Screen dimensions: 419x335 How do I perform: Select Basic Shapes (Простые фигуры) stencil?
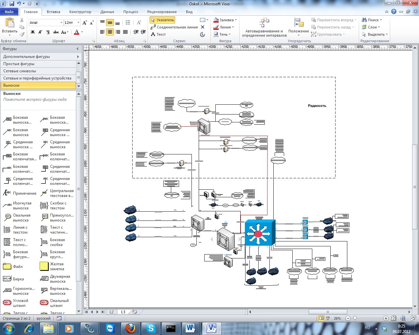[38, 64]
